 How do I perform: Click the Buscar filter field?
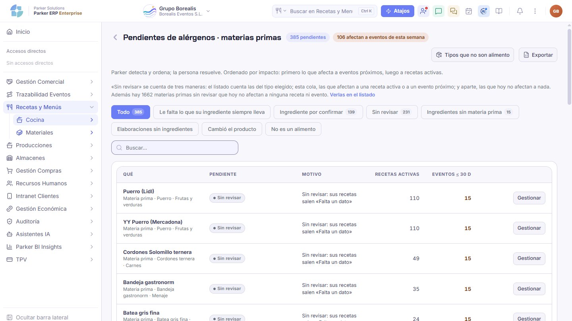(x=175, y=148)
